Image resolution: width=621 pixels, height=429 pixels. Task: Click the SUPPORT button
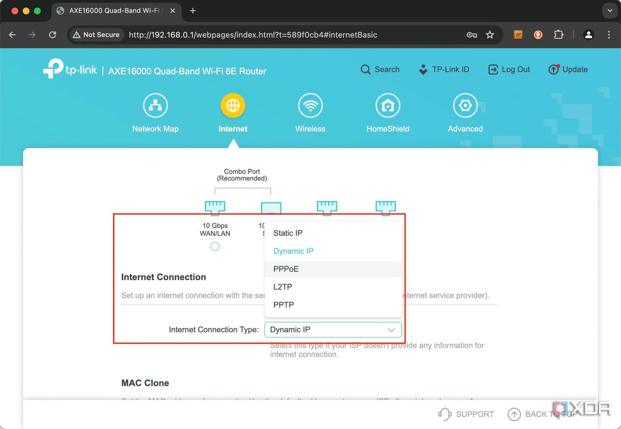tap(466, 413)
